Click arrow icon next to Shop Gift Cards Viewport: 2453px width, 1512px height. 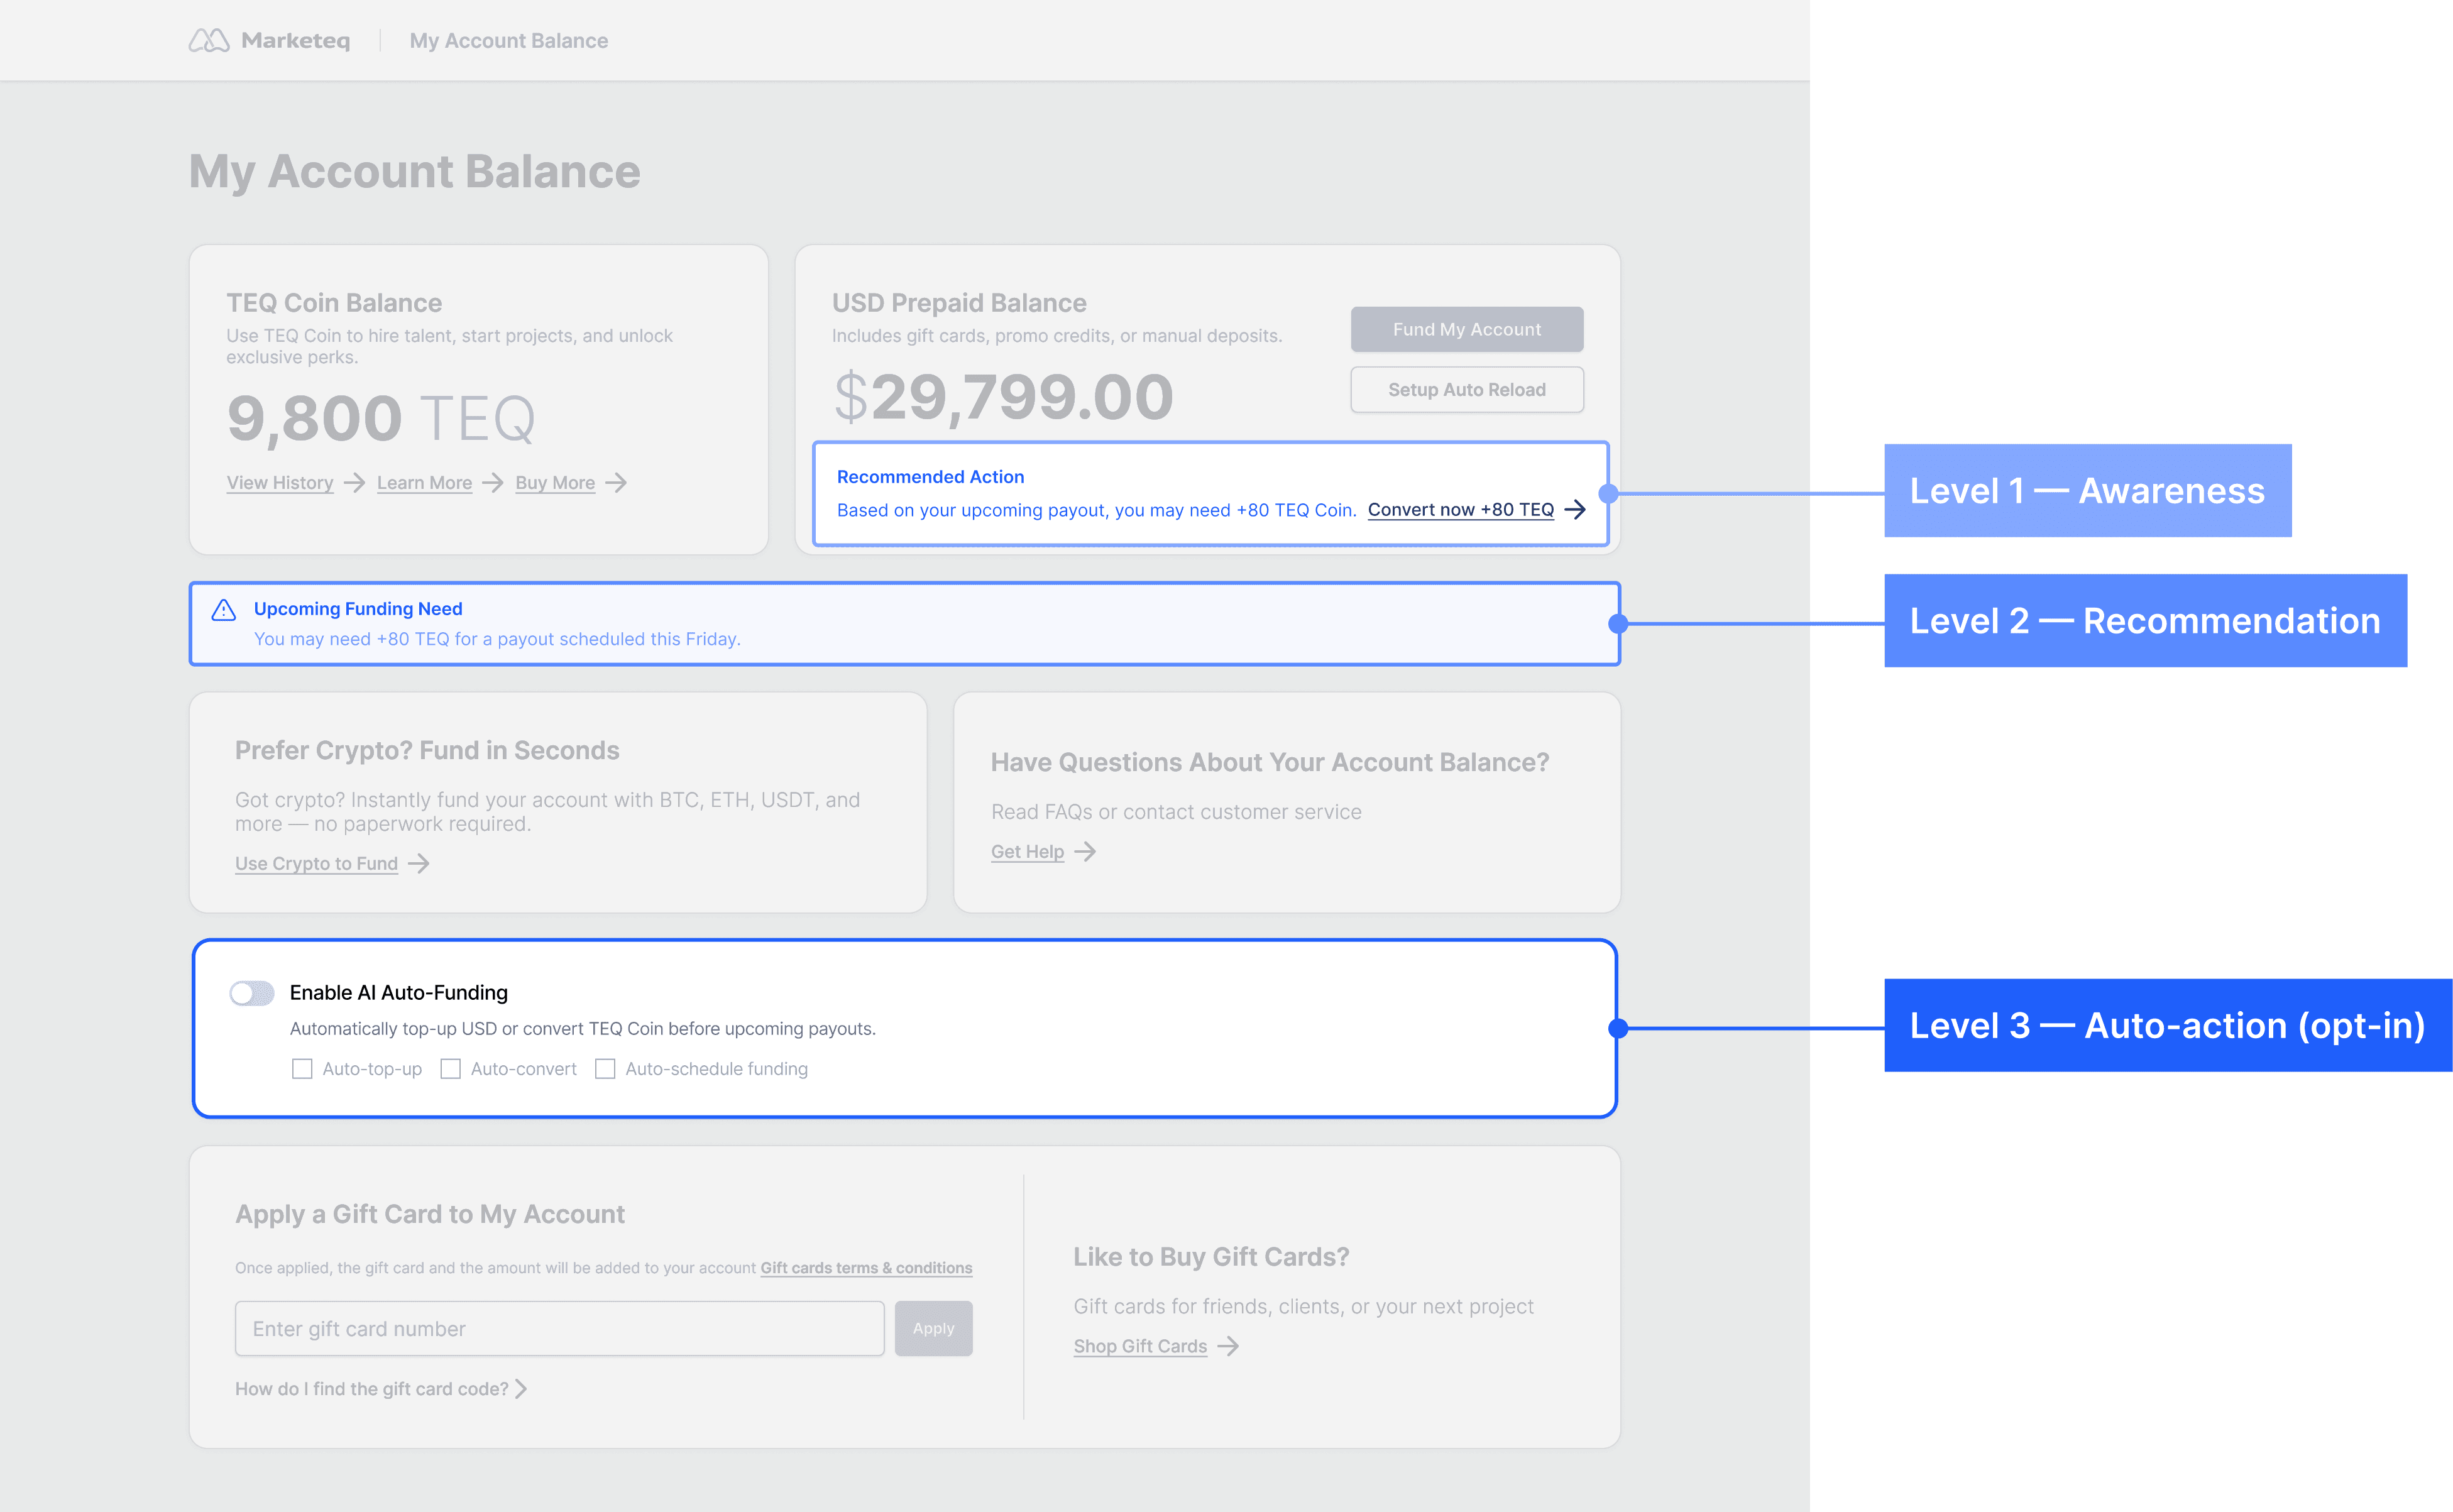click(1228, 1346)
